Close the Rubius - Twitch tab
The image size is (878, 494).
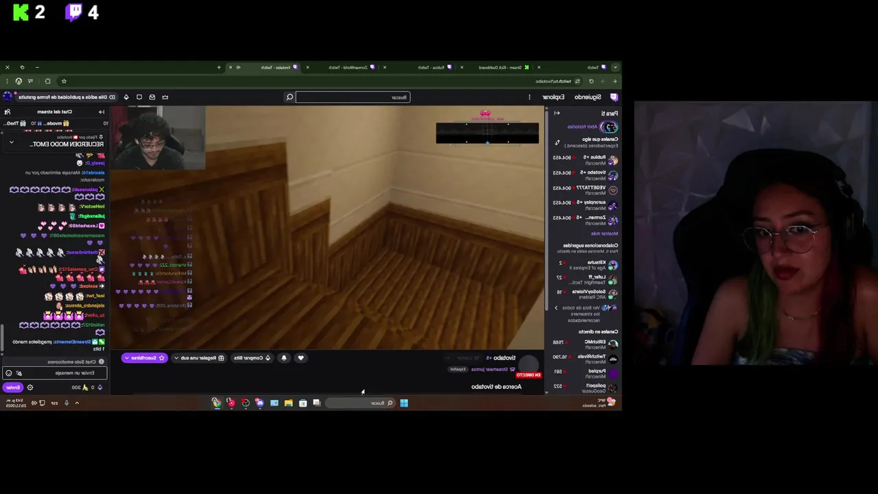[x=384, y=67]
